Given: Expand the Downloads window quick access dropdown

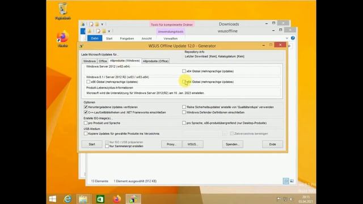Looking at the screenshot, I should point(102,24).
